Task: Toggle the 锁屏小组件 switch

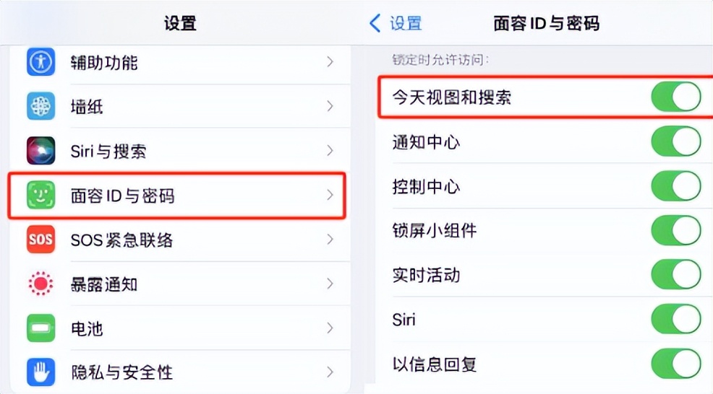Action: coord(675,231)
